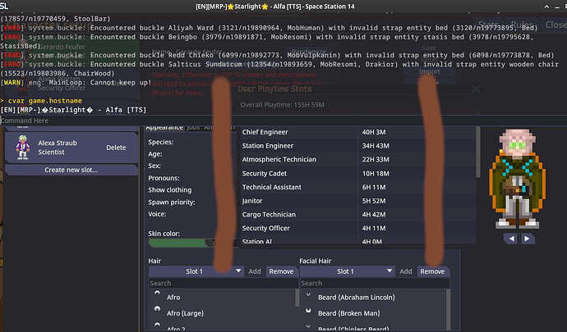The image size is (567, 332).
Task: Click the Chief Engineer playtime row
Action: click(357, 132)
